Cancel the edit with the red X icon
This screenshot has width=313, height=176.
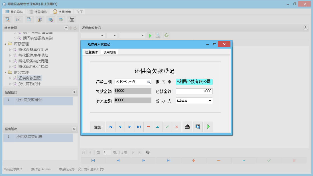(x=176, y=127)
